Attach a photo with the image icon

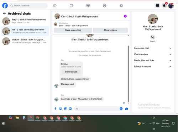(x=61, y=109)
